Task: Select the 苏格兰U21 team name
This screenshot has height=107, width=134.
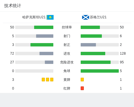Action: (x=98, y=17)
